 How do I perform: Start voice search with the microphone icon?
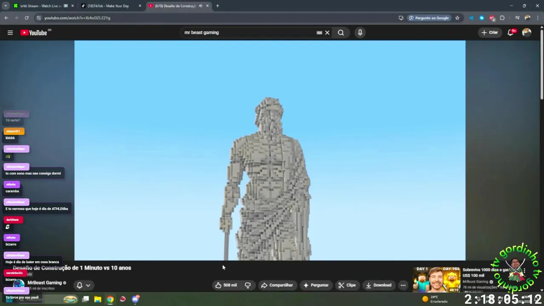(x=360, y=33)
